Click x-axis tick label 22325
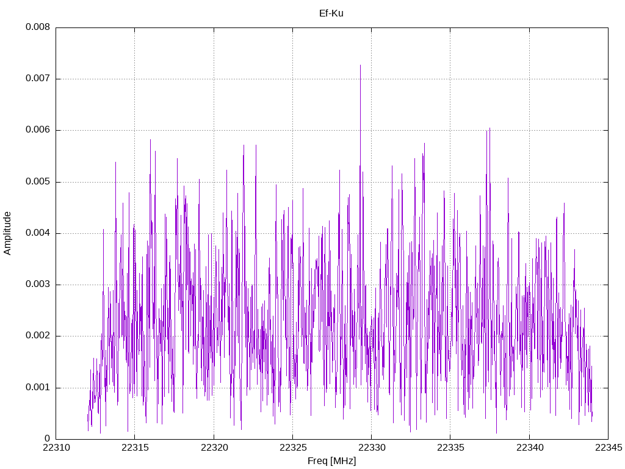 293,448
